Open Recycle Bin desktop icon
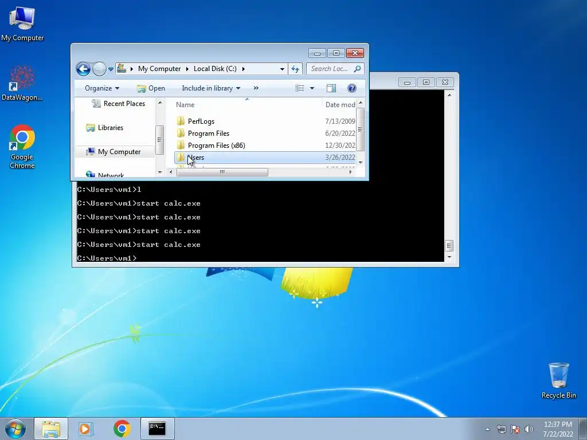This screenshot has height=440, width=587. click(x=558, y=380)
